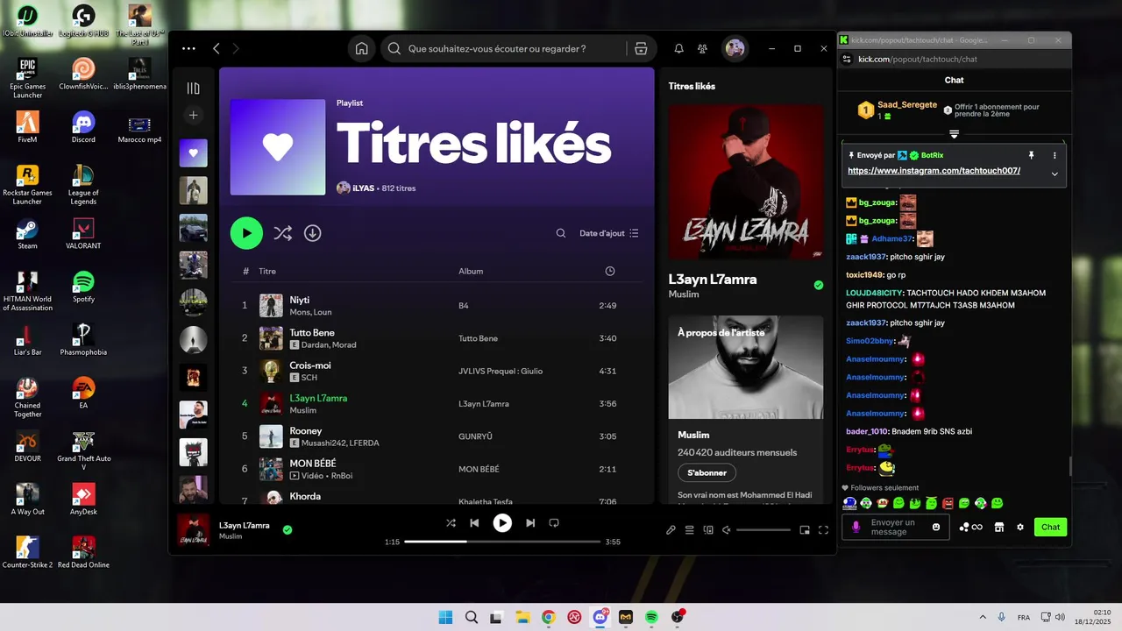Image resolution: width=1122 pixels, height=631 pixels.
Task: Click Spotify search field Que souhaitez-vous écouter
Action: point(497,49)
